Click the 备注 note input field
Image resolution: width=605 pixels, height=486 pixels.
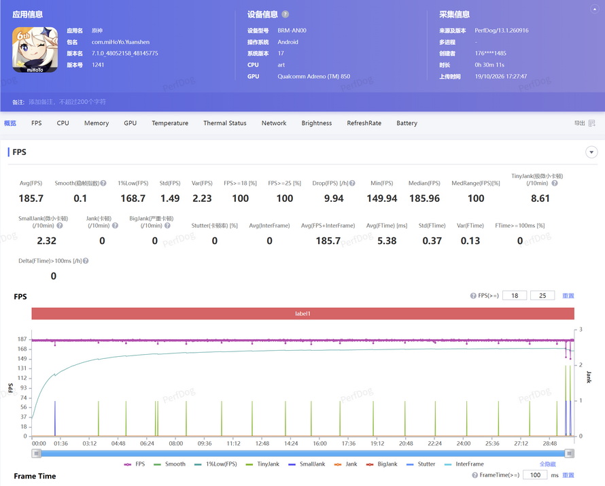pos(67,102)
